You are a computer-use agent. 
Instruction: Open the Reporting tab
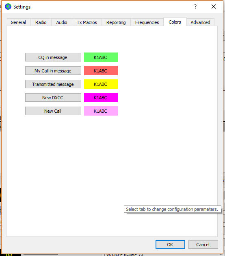(x=116, y=22)
